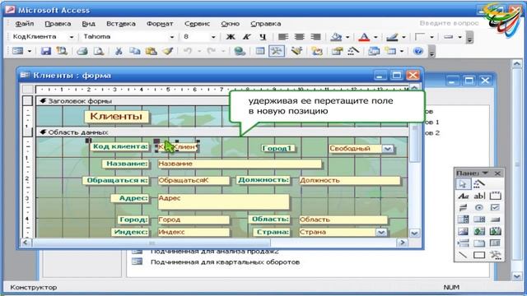Open the Вставка menu
The width and height of the screenshot is (527, 296).
(x=121, y=24)
